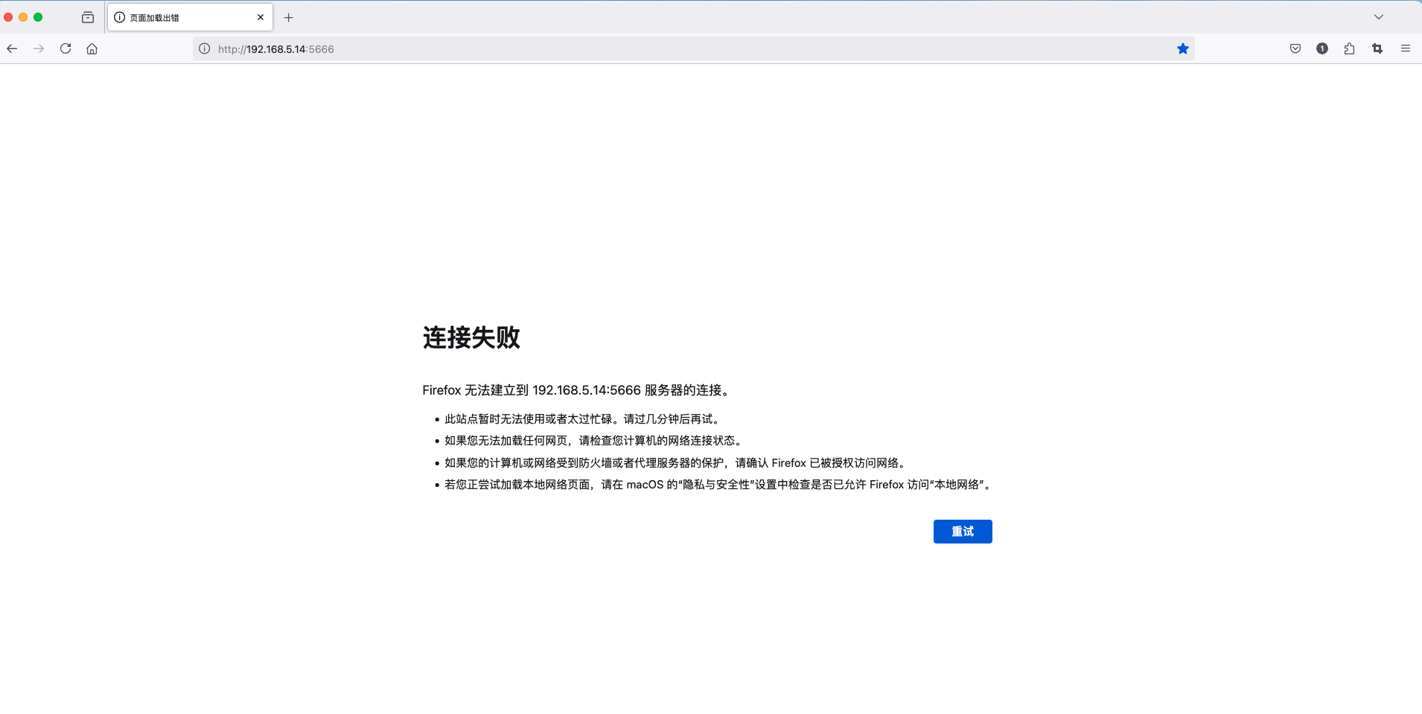Open the Save to Pocket icon
The height and width of the screenshot is (714, 1422).
[1295, 48]
